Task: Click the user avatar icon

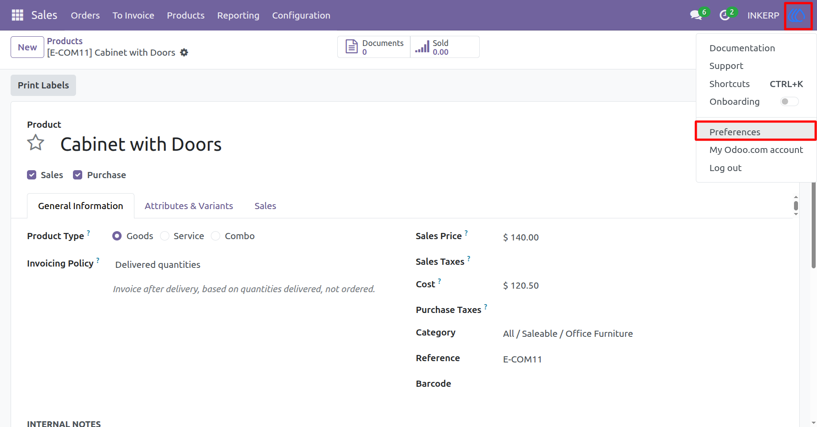Action: (x=798, y=16)
